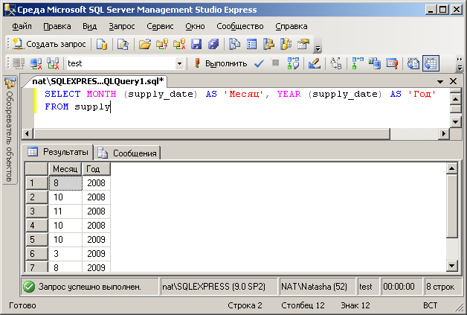Open the Вид menu
This screenshot has height=315, width=467.
point(90,26)
